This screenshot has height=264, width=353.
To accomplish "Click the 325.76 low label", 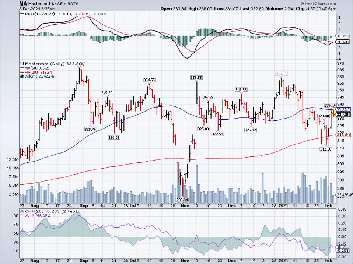I will click(x=91, y=129).
